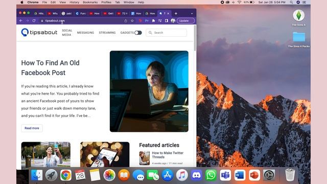
Task: Toggle the dark mode switch beside GADGETS
Action: pos(138,33)
